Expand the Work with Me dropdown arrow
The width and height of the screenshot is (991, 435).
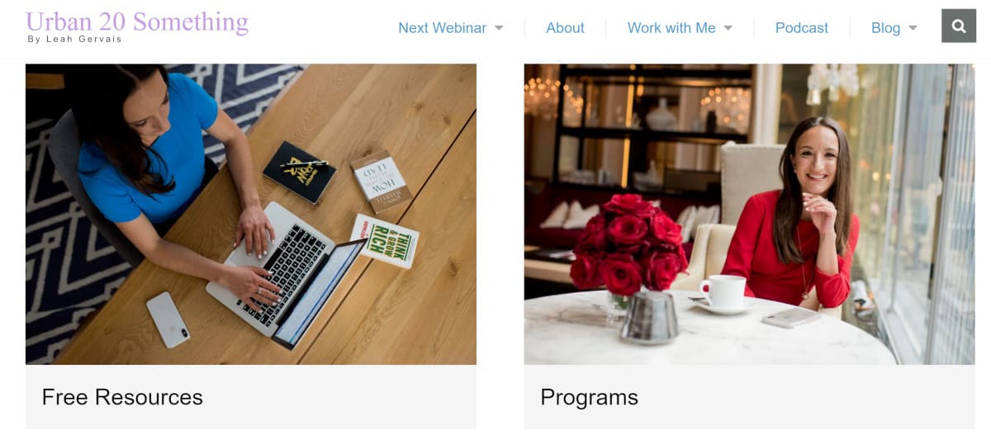tap(728, 28)
